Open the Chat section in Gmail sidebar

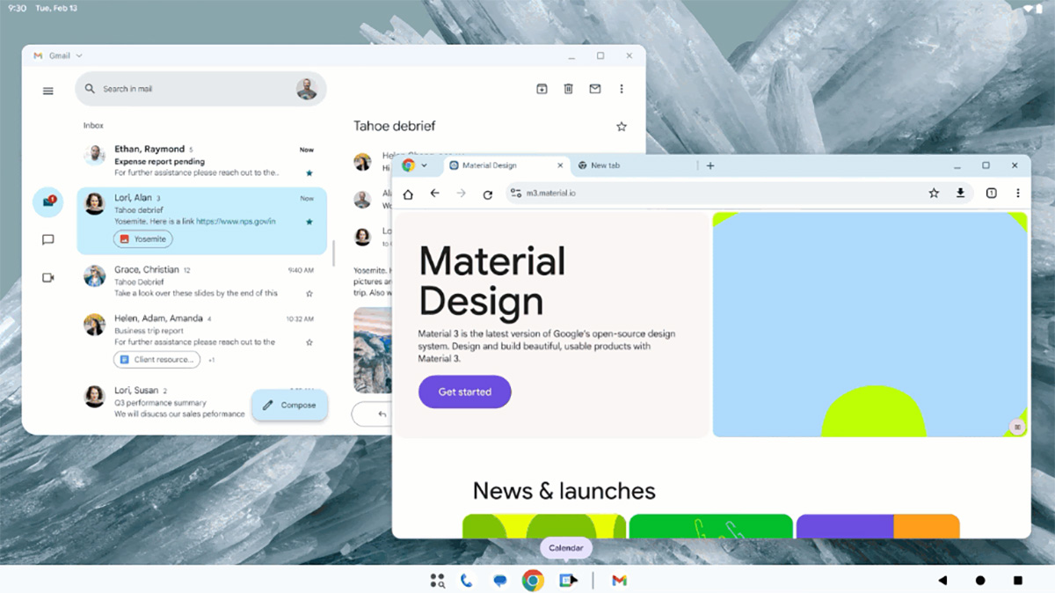[x=48, y=239]
